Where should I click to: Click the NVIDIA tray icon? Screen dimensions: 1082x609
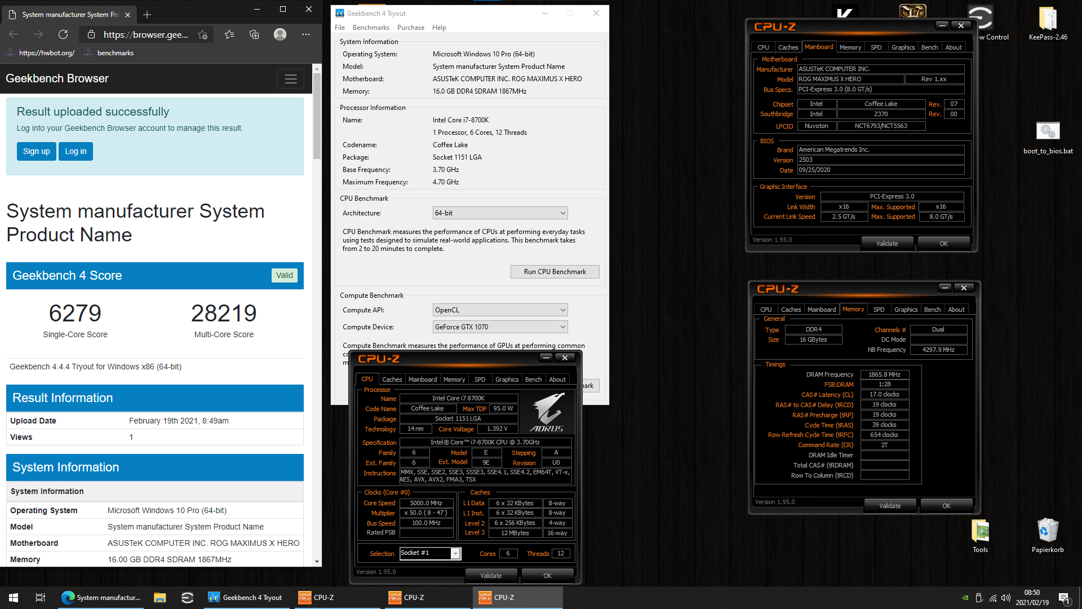(965, 598)
